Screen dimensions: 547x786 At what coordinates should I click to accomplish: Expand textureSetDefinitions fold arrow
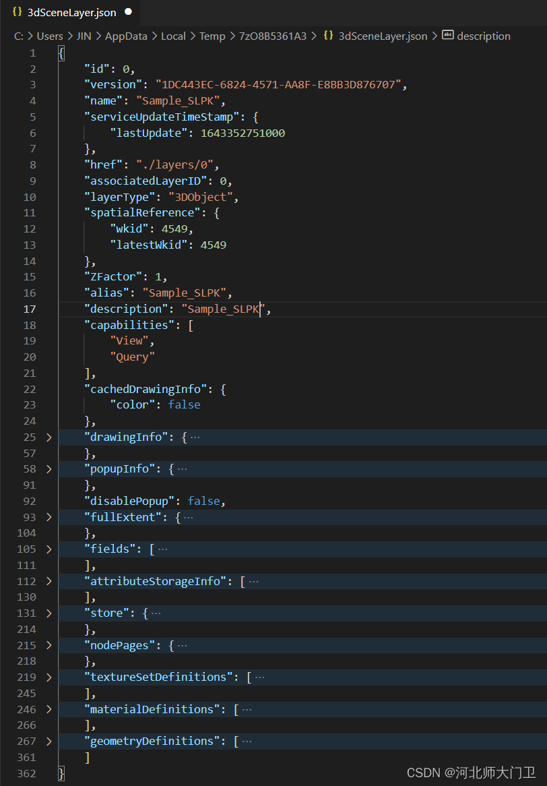pyautogui.click(x=49, y=677)
